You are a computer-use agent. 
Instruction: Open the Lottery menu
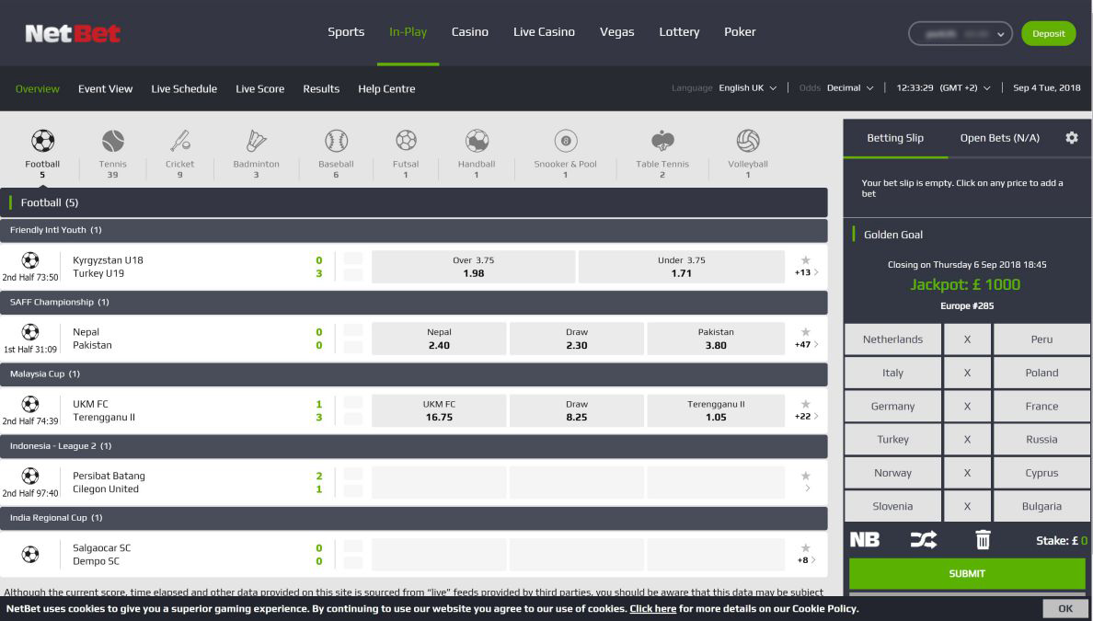(679, 32)
